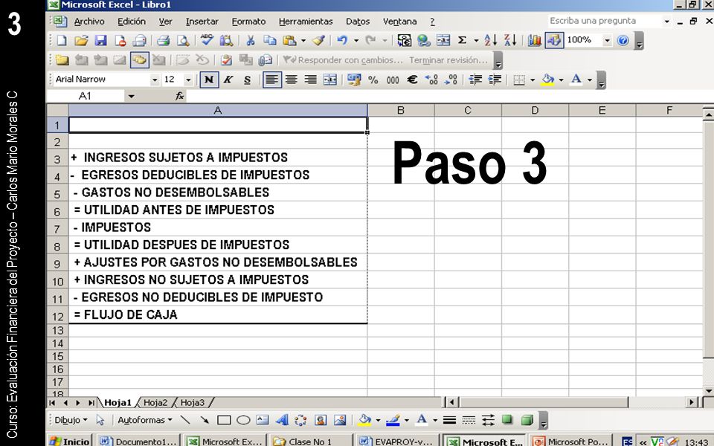714x446 pixels.
Task: Click Merge and Center icon
Action: coord(330,80)
